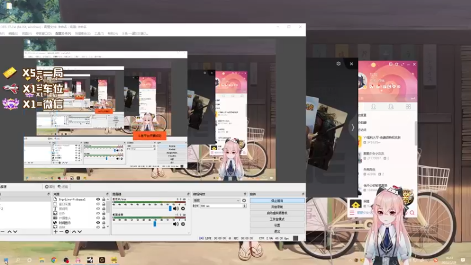Open the 帮助(H) menu in OBS

113,34
